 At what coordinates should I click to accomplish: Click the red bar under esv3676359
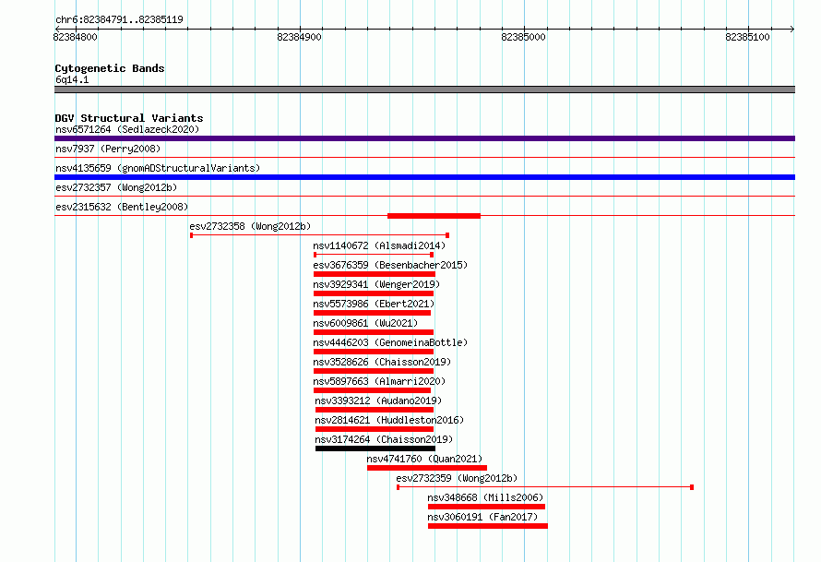pyautogui.click(x=375, y=274)
